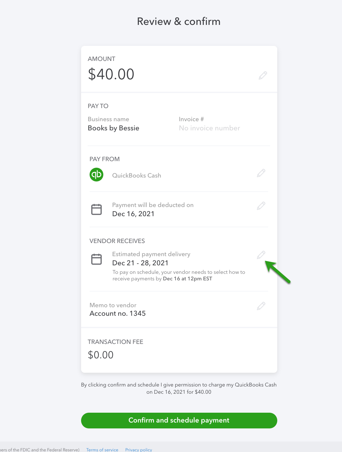Click the Books by Bessie business name
342x452 pixels.
(x=113, y=128)
